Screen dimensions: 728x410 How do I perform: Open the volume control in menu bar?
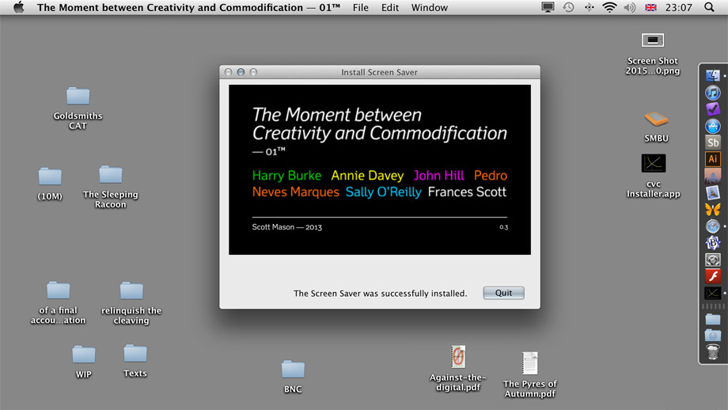click(x=630, y=8)
